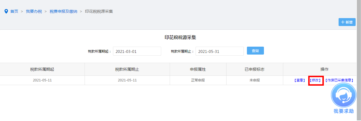Select the 未申报 status cell

point(255,80)
